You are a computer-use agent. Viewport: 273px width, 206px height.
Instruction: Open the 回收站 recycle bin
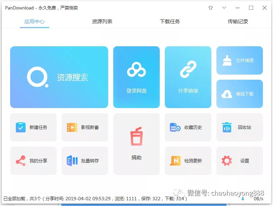(x=239, y=127)
